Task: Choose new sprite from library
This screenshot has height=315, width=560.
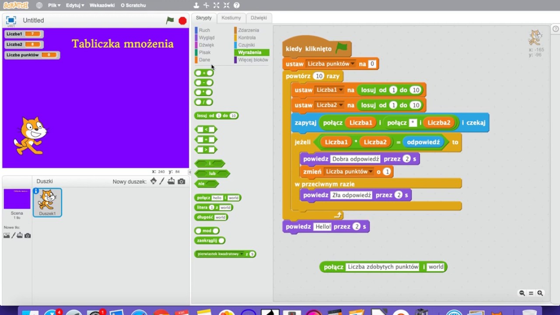Action: [x=153, y=181]
